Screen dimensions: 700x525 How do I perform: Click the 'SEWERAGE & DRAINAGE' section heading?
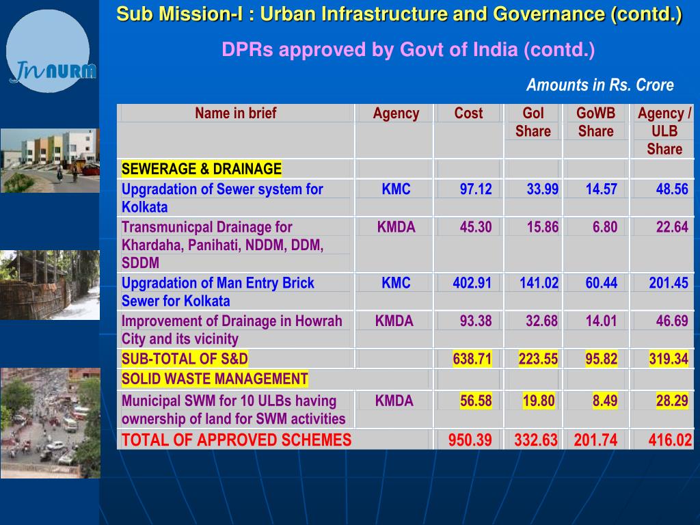(202, 169)
